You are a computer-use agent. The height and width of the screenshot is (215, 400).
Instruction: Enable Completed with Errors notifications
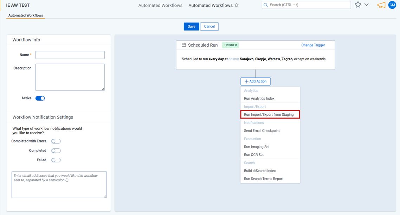[x=56, y=141]
